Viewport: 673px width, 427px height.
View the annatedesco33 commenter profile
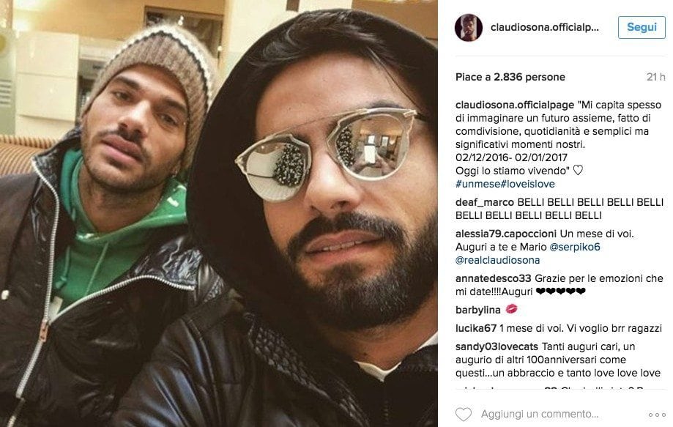coord(493,278)
